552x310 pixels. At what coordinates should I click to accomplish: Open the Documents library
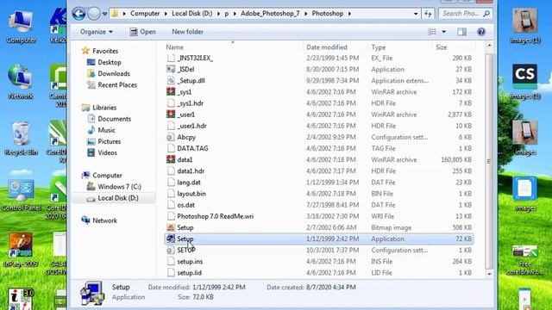click(x=115, y=119)
